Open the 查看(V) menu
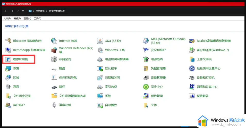Image resolution: width=246 pixels, height=128 pixels. [27, 19]
